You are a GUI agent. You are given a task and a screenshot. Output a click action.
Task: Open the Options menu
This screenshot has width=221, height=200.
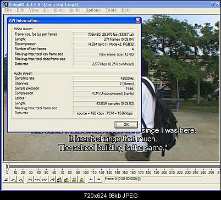[x=93, y=10]
